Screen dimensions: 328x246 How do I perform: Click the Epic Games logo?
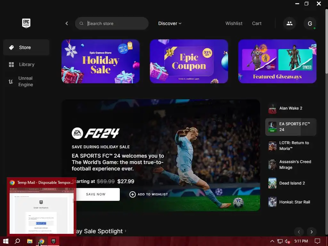pyautogui.click(x=26, y=23)
